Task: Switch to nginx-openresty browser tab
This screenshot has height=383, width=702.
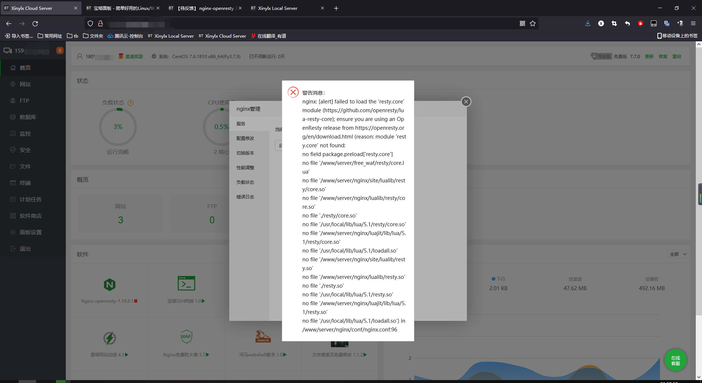Action: coord(205,8)
